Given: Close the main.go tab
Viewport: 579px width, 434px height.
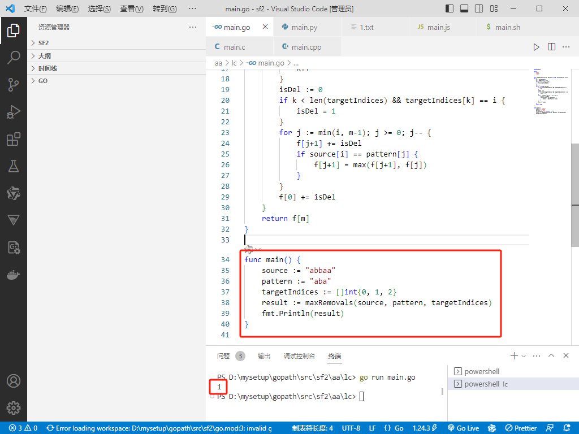Looking at the screenshot, I should pyautogui.click(x=265, y=27).
